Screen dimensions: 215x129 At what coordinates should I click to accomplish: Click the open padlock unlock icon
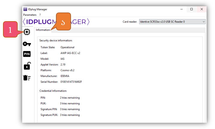(x=27, y=66)
